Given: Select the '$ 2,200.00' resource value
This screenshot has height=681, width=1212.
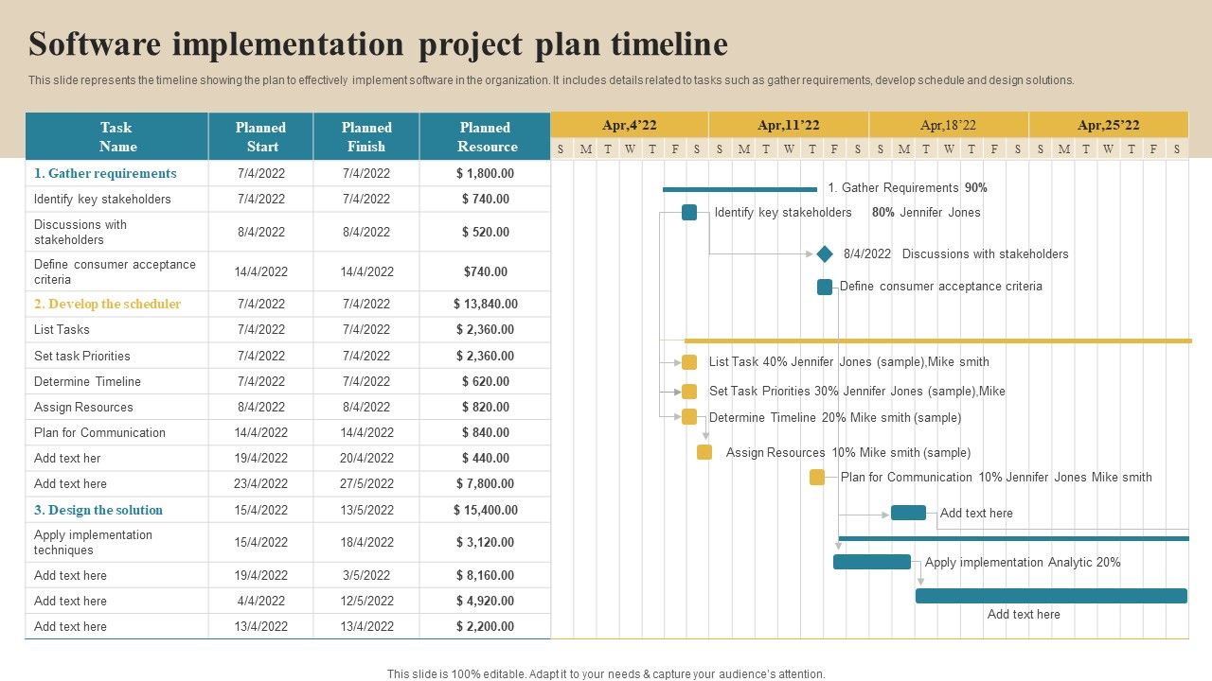Looking at the screenshot, I should tap(485, 626).
